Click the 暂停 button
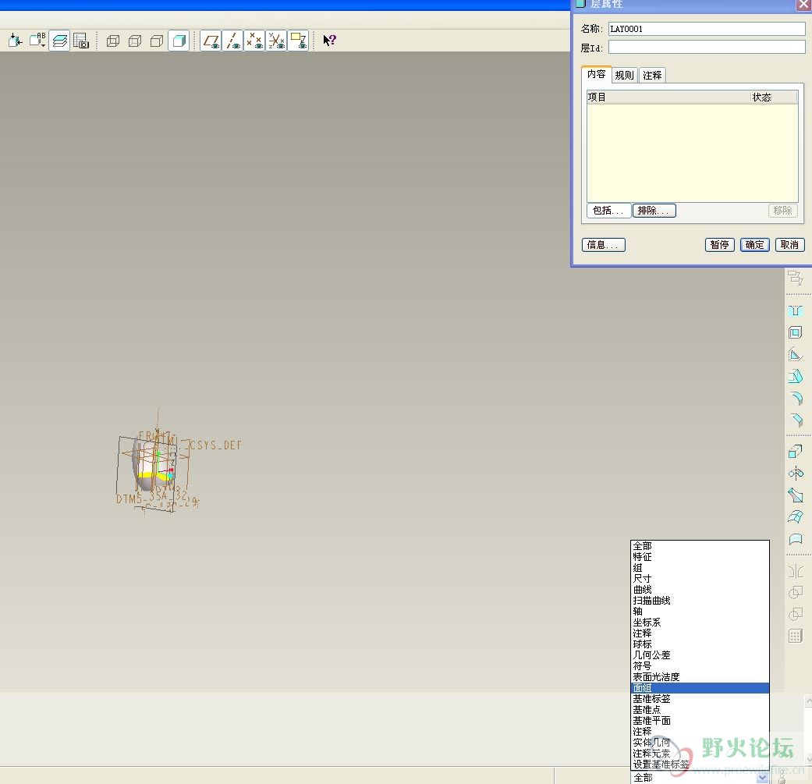This screenshot has width=812, height=784. coord(719,244)
